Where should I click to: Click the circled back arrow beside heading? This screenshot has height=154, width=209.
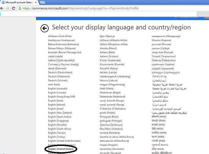click(44, 28)
